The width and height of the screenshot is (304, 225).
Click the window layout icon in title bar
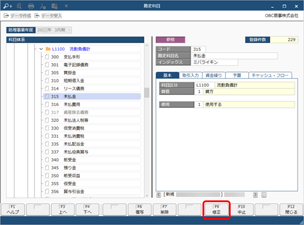[x=55, y=6]
